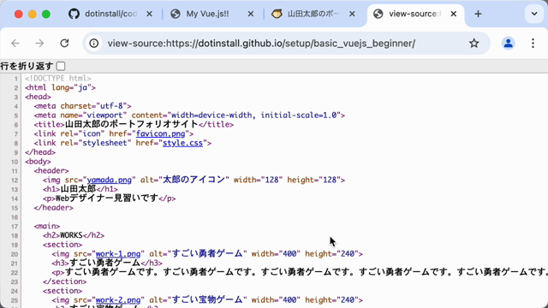Click the </header> closing tag

53,207
